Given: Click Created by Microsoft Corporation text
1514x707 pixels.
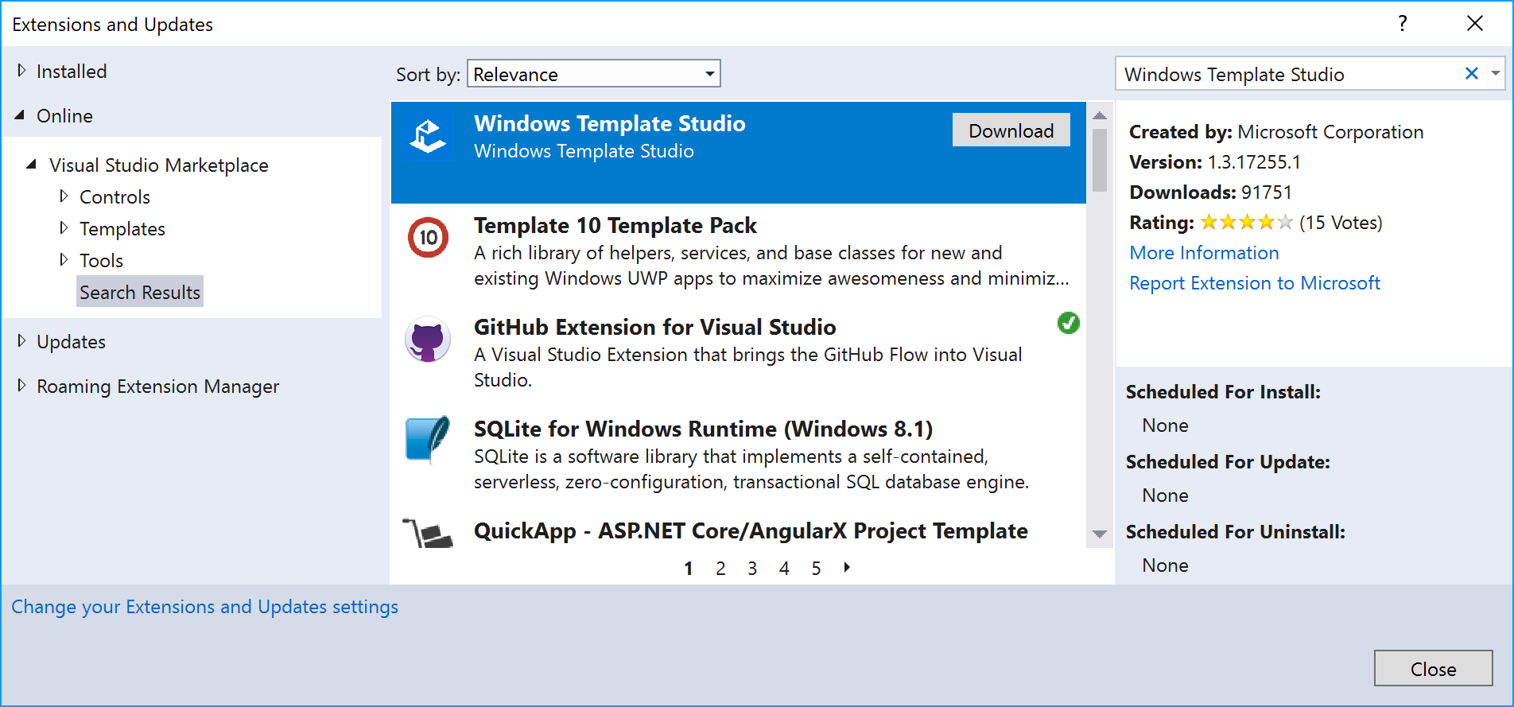Looking at the screenshot, I should tap(1276, 132).
